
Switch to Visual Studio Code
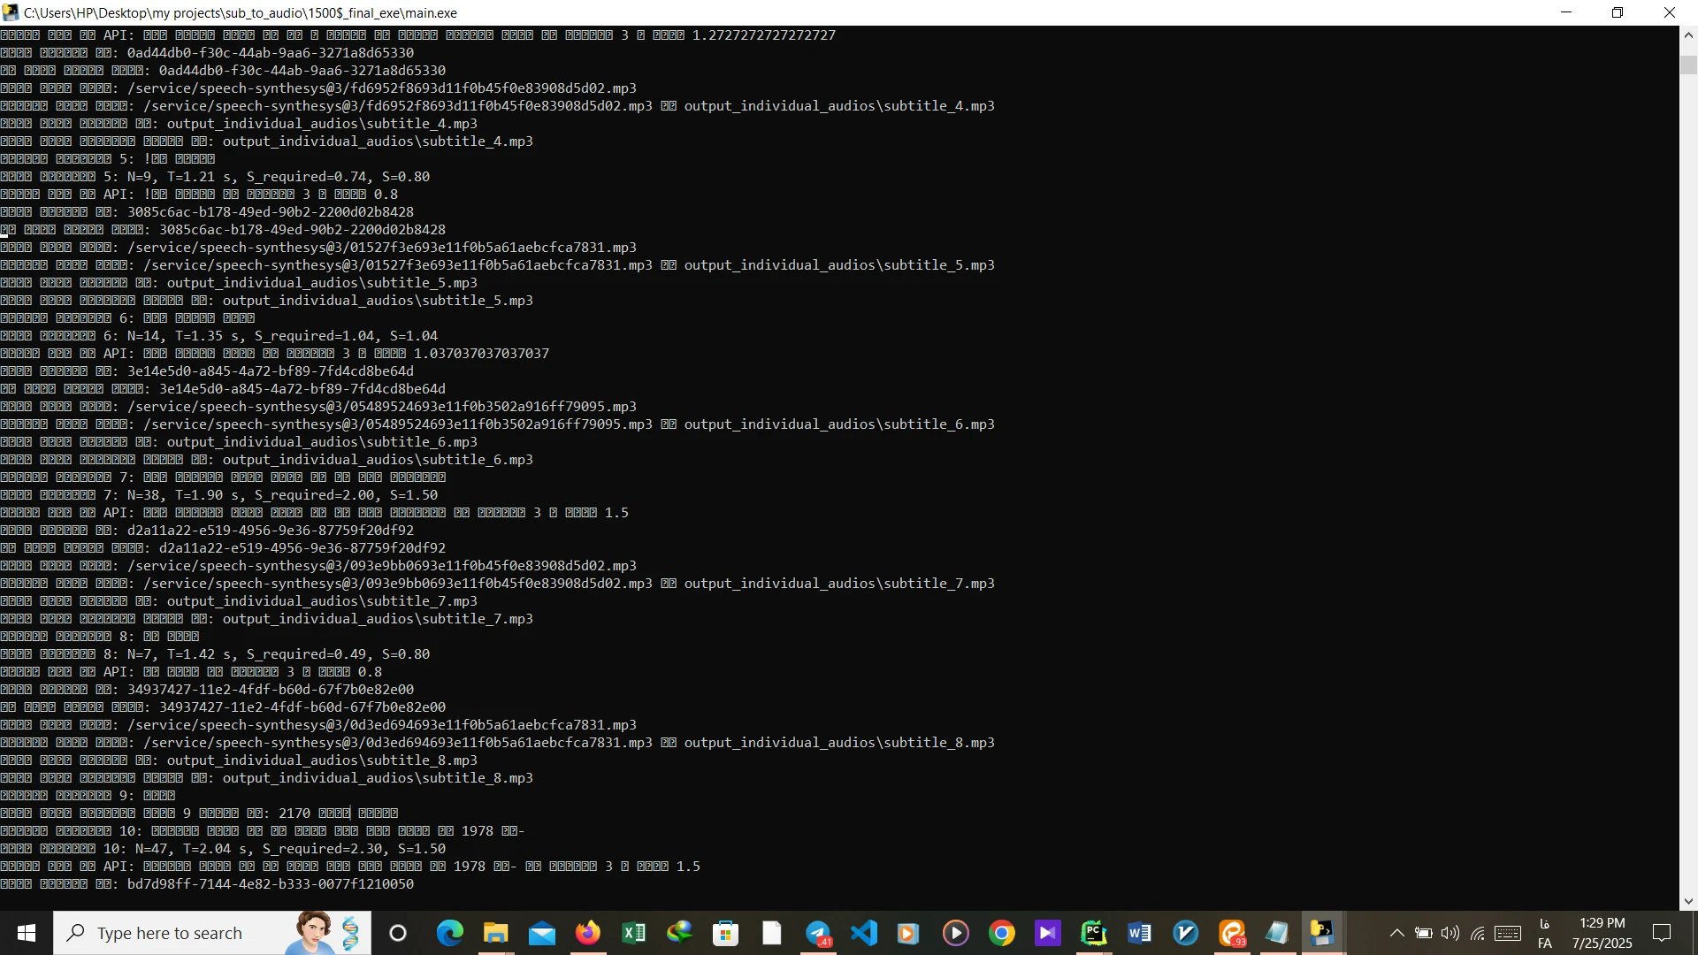click(864, 933)
